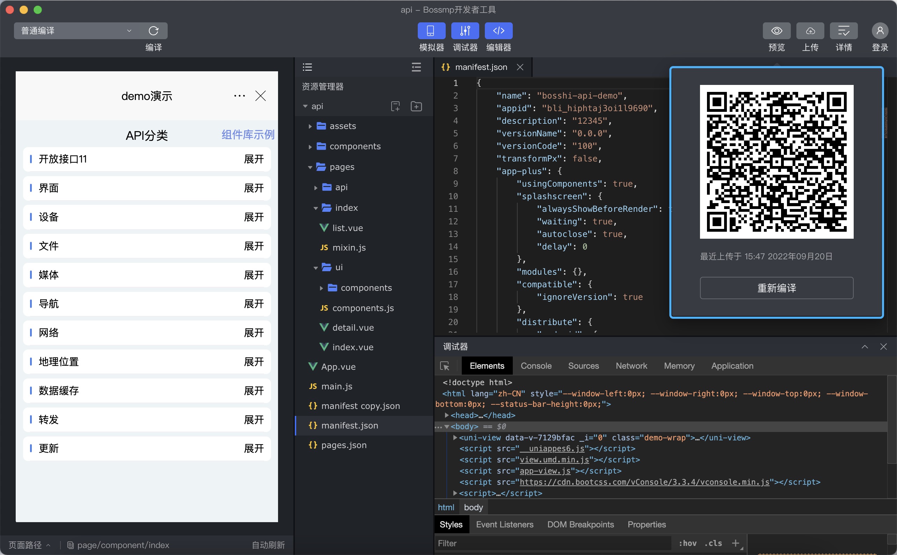Click the preview eye icon
Image resolution: width=897 pixels, height=555 pixels.
point(776,30)
